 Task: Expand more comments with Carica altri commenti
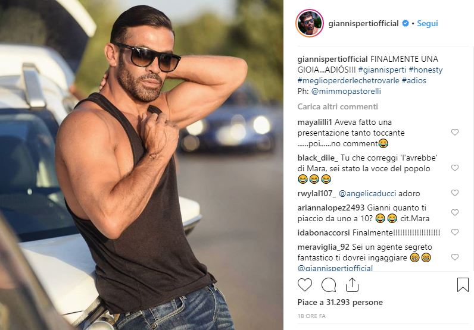(338, 106)
